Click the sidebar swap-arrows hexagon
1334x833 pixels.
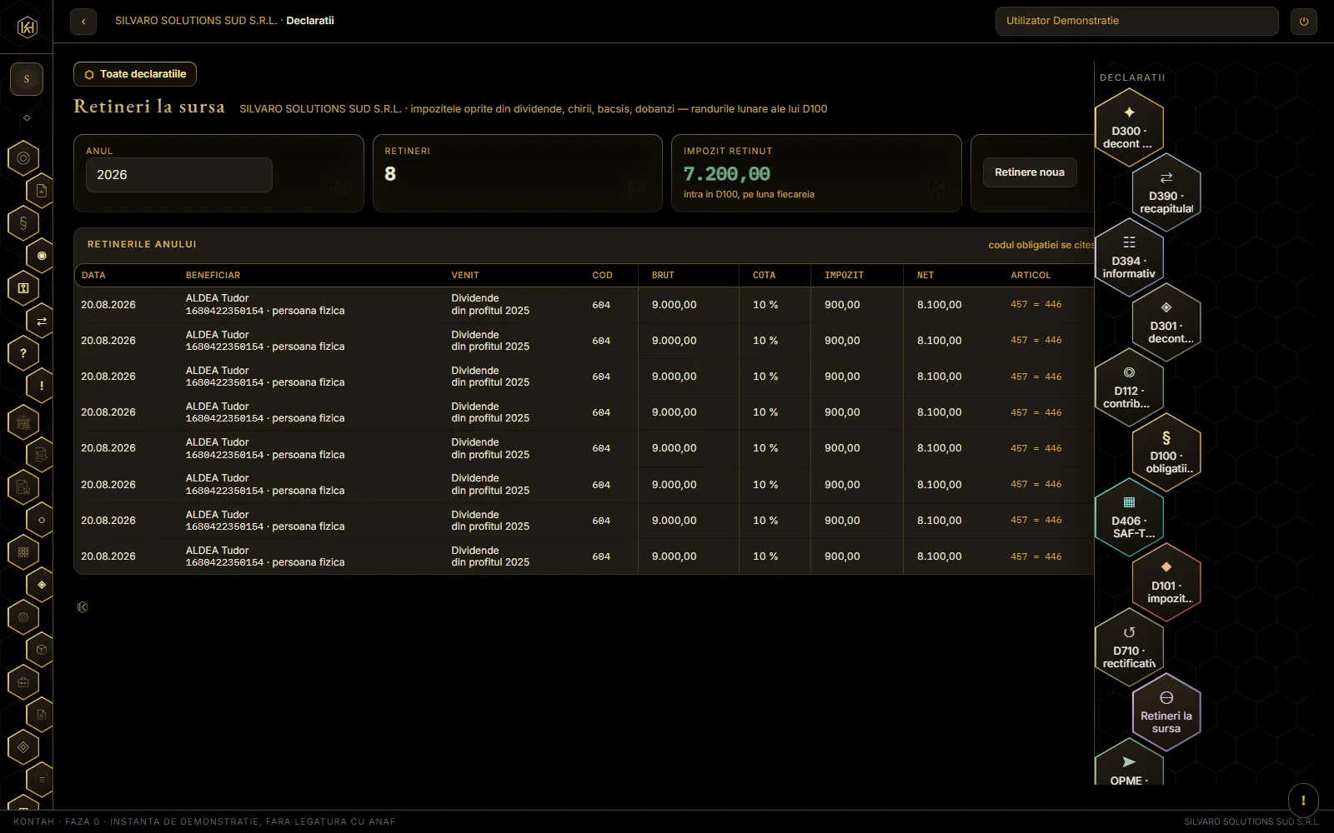(x=42, y=321)
